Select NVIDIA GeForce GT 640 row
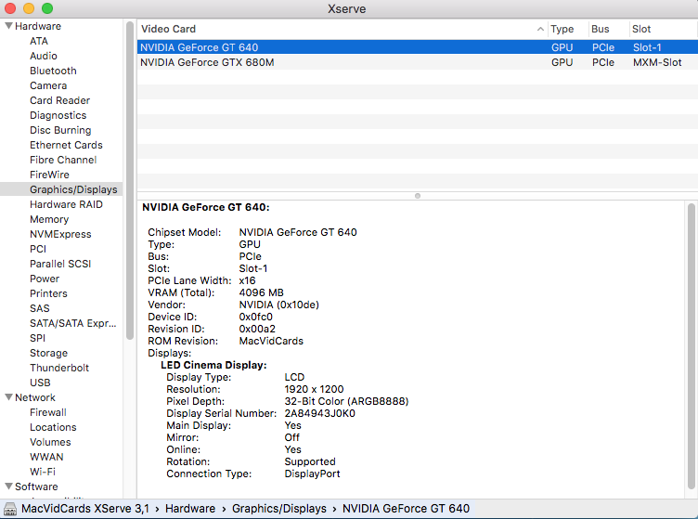Screen dimensions: 698x519 [417, 47]
